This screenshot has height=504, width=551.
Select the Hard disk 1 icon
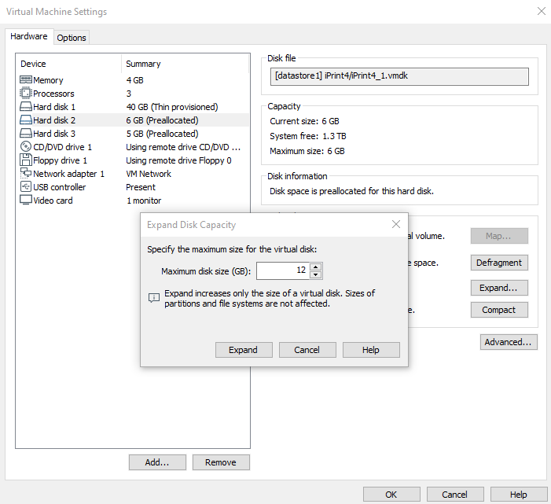coord(26,107)
